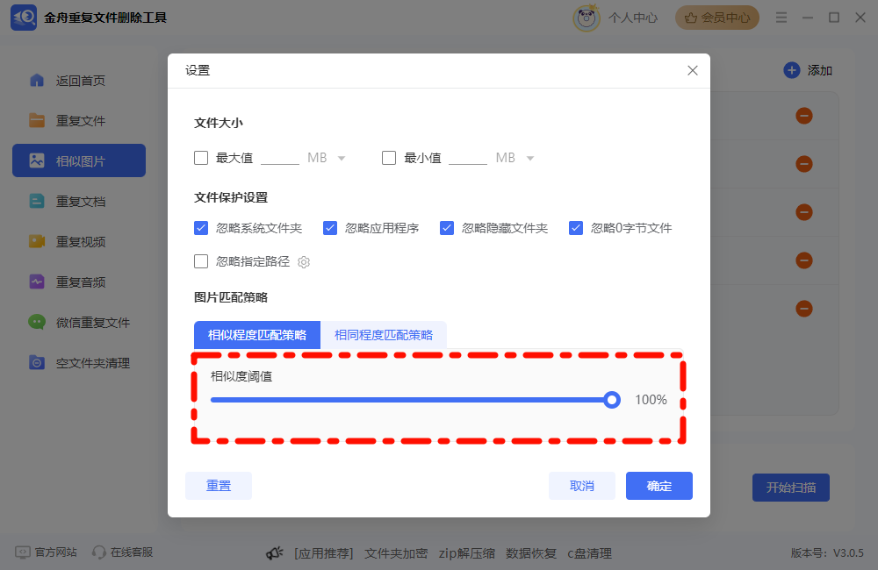The width and height of the screenshot is (878, 570).
Task: Uncheck 忽略0字节文件
Action: point(576,228)
